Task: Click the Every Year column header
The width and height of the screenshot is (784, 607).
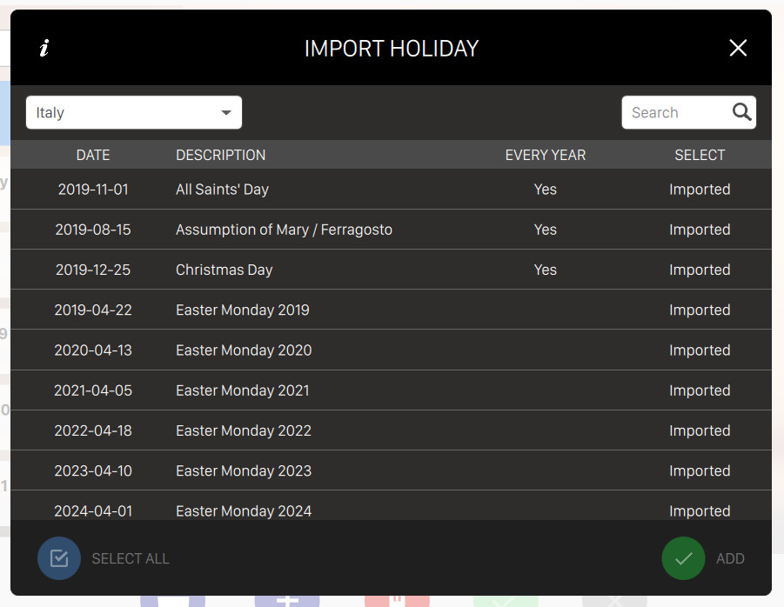Action: click(545, 155)
